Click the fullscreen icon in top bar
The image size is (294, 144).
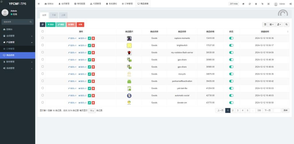tap(268, 4)
